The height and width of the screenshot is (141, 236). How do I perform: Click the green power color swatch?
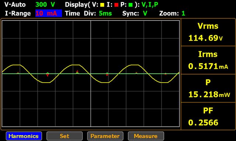click(131, 5)
